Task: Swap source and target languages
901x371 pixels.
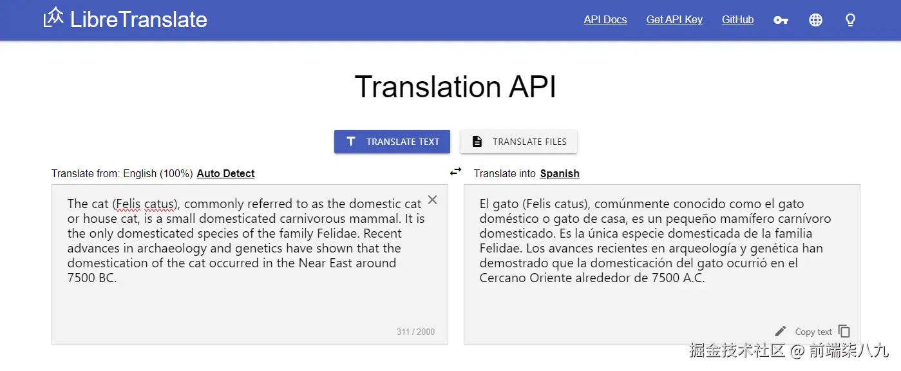Action: click(456, 171)
